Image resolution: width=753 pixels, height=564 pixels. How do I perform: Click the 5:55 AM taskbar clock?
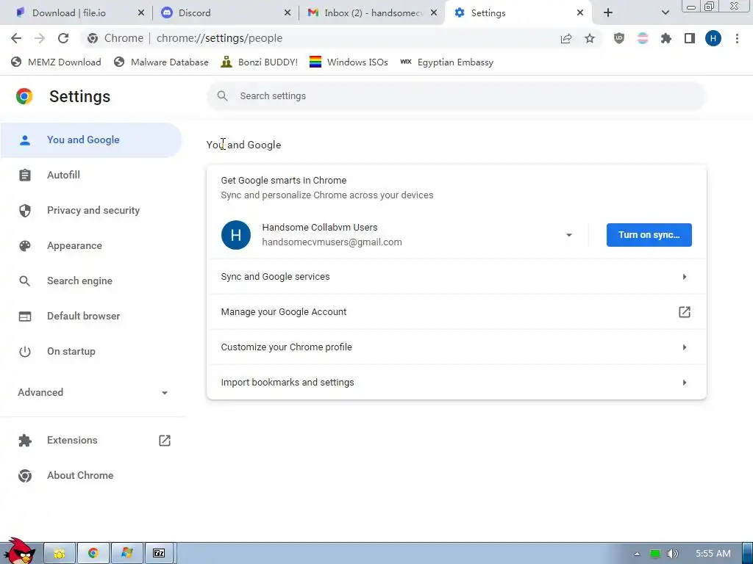click(x=713, y=554)
